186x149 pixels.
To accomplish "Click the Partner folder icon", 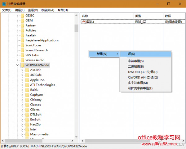I will [x=22, y=25].
